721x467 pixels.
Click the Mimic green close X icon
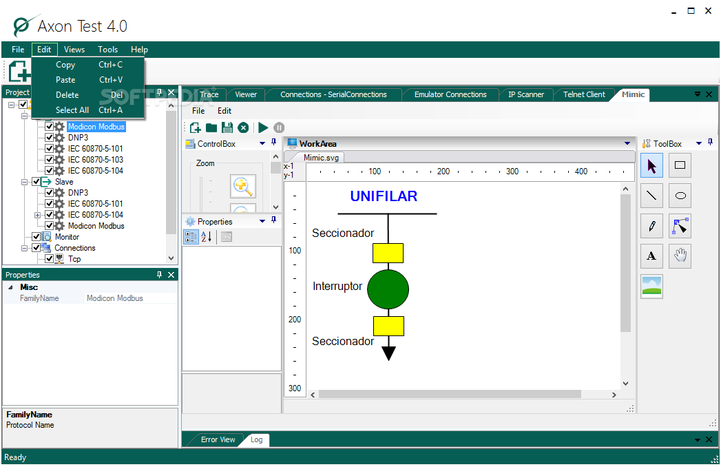point(243,127)
